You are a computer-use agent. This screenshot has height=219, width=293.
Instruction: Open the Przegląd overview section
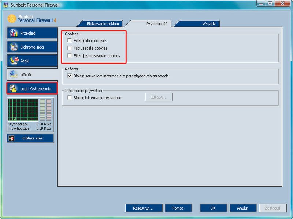[32, 33]
